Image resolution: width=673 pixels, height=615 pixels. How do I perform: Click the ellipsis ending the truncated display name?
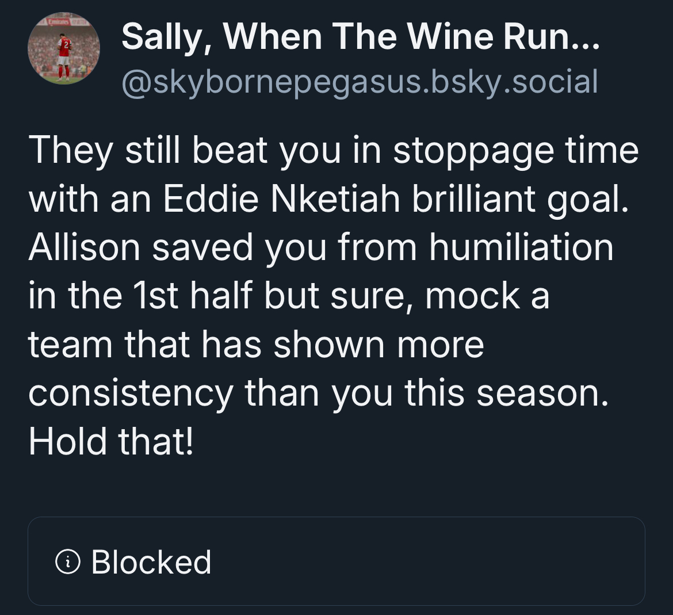click(x=586, y=37)
